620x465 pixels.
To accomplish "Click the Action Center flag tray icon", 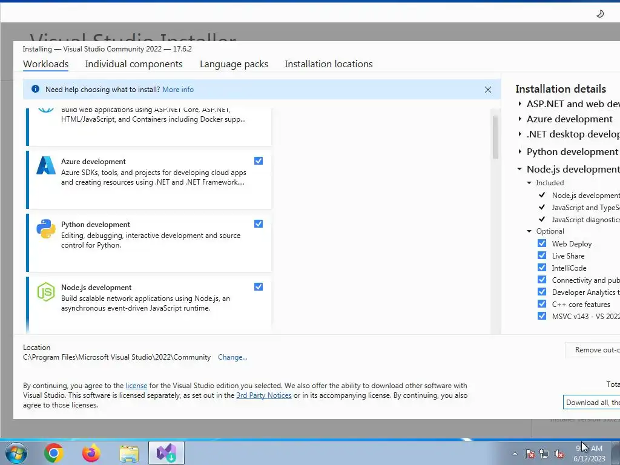I will 530,454.
